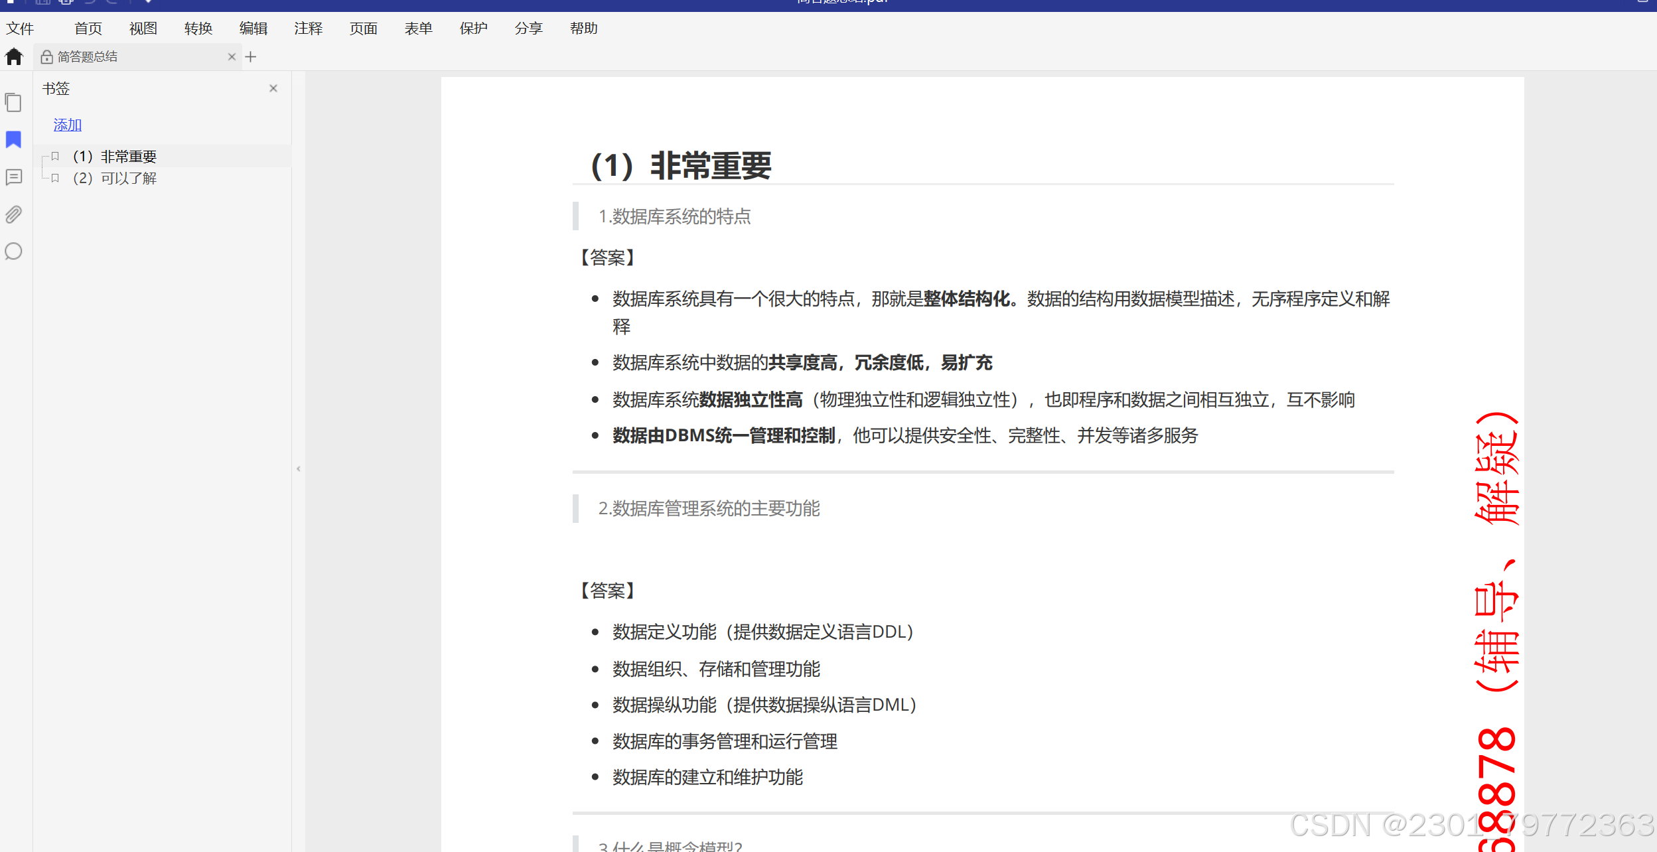The height and width of the screenshot is (852, 1657).
Task: Select bookmark (2) 可以了解
Action: (115, 178)
